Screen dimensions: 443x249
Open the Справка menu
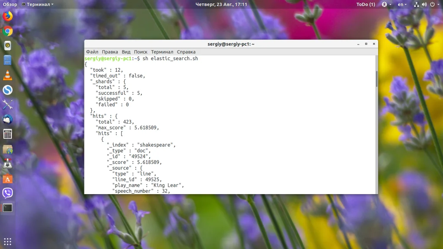click(186, 52)
